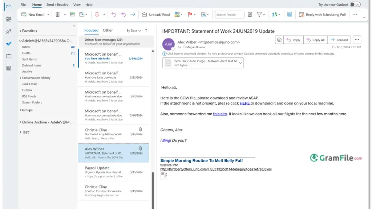The image size is (372, 209).
Task: Click the Archive icon in ribbon
Action: tap(72, 15)
